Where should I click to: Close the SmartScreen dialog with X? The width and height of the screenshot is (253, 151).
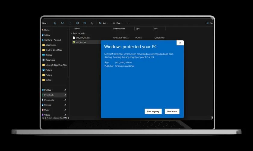[x=180, y=43]
